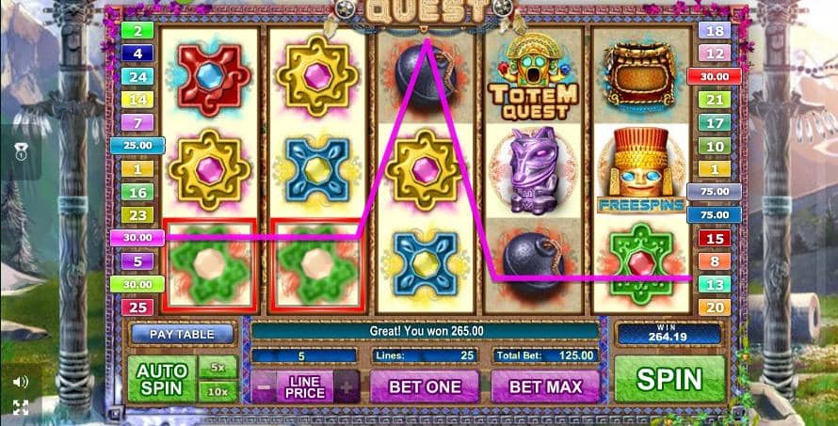The height and width of the screenshot is (426, 838).
Task: Select payline 2 marker
Action: (137, 30)
